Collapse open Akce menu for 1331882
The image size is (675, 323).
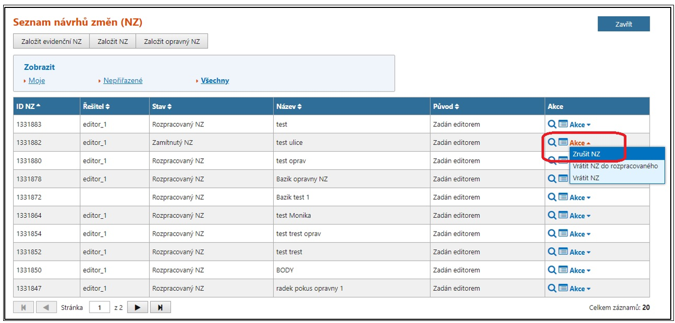coord(580,143)
